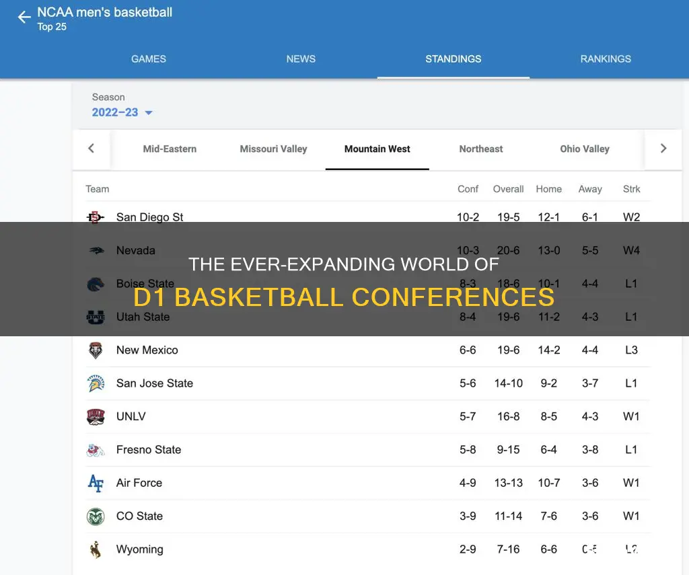Viewport: 689px width, 575px height.
Task: Click the Overall column header
Action: pyautogui.click(x=509, y=189)
